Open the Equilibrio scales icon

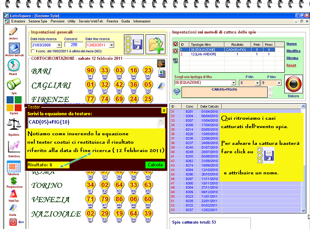pos(14,124)
